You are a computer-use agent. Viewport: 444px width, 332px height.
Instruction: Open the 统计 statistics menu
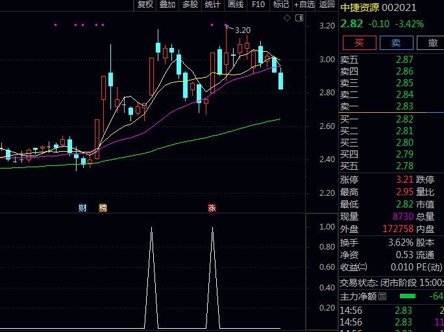click(x=212, y=5)
